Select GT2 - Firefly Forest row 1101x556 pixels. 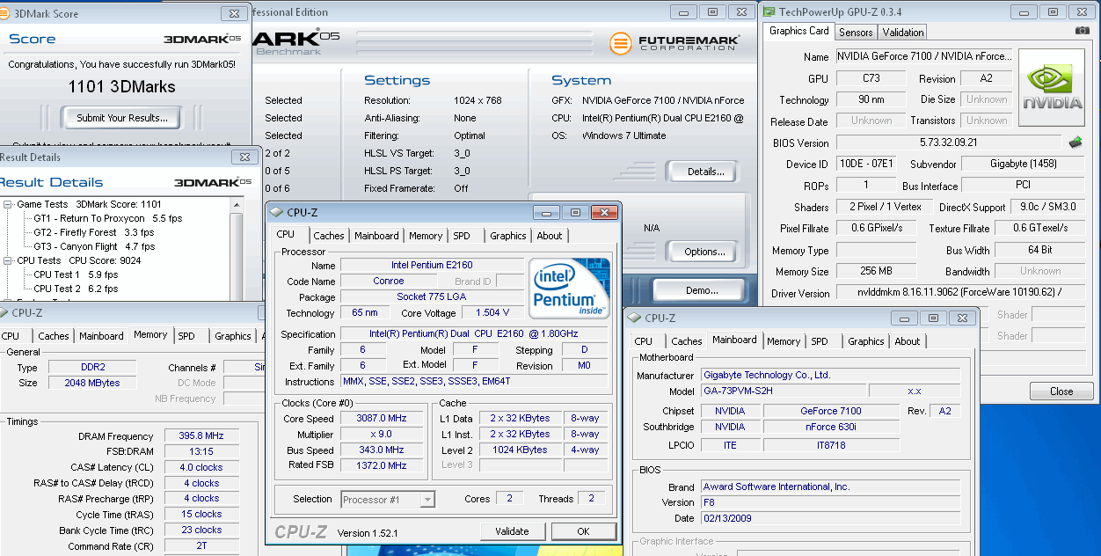93,232
